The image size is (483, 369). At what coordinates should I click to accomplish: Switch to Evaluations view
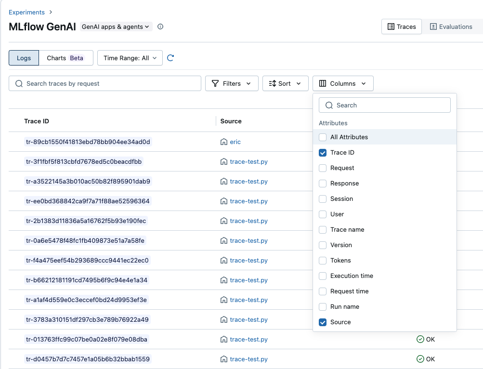tap(451, 26)
